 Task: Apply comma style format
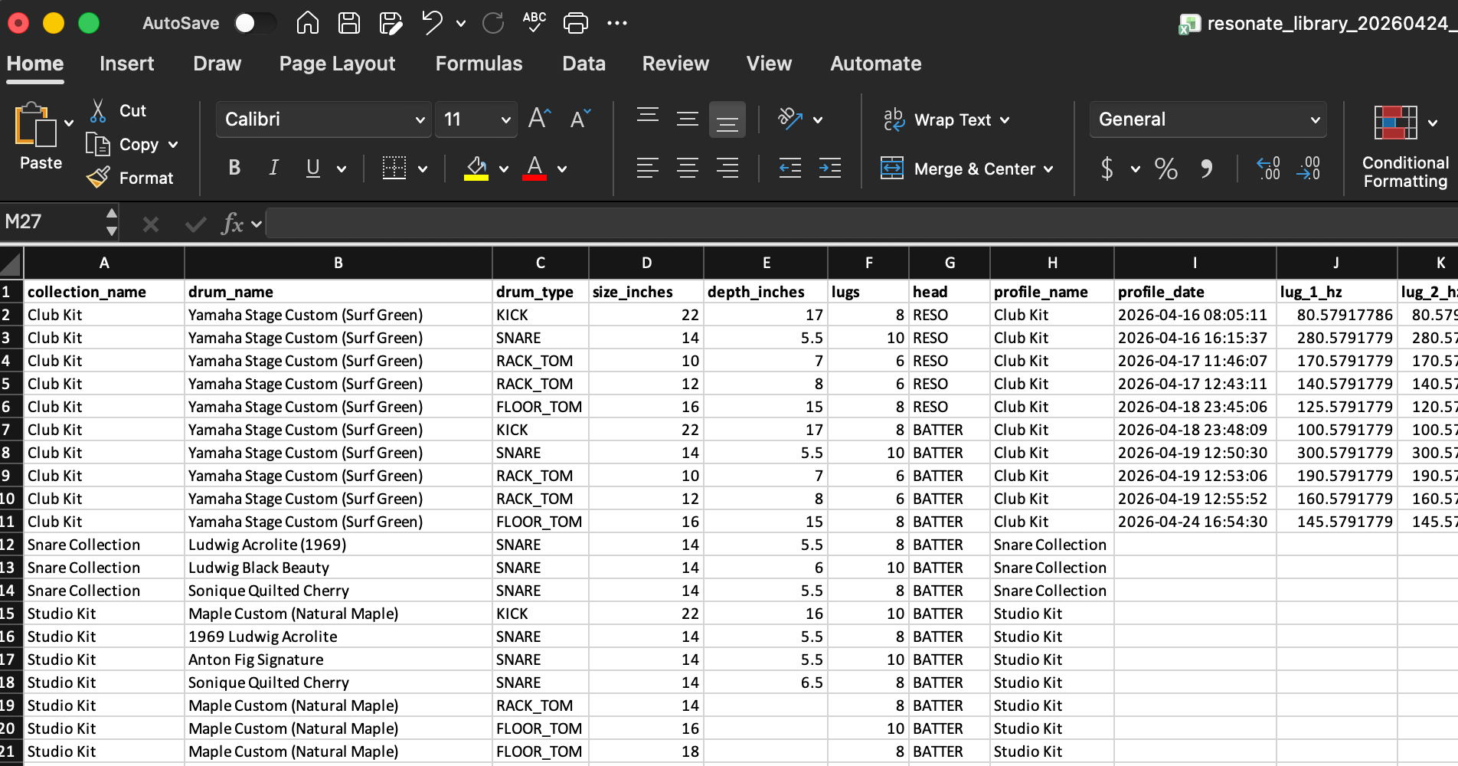pyautogui.click(x=1207, y=169)
